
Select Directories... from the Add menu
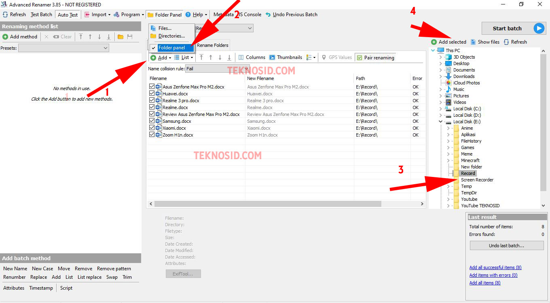point(171,36)
